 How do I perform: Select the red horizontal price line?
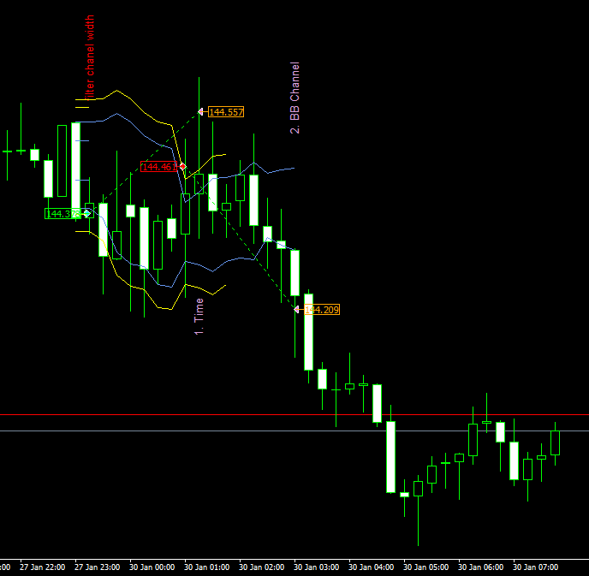point(294,415)
